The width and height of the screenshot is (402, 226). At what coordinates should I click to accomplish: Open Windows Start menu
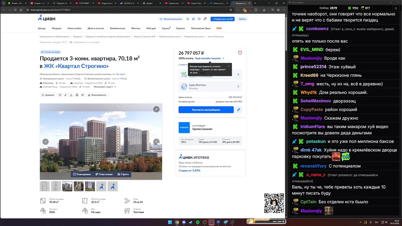170,222
